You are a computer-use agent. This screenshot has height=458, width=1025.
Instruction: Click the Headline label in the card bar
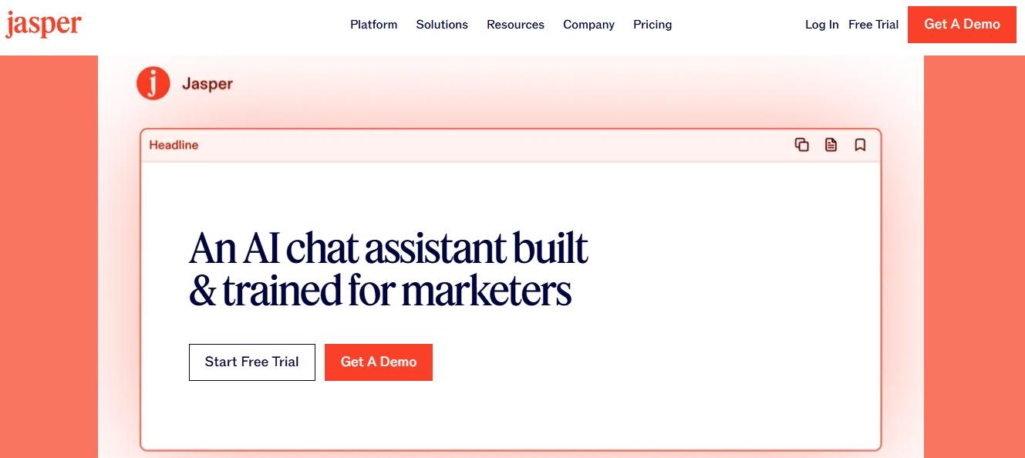click(174, 145)
